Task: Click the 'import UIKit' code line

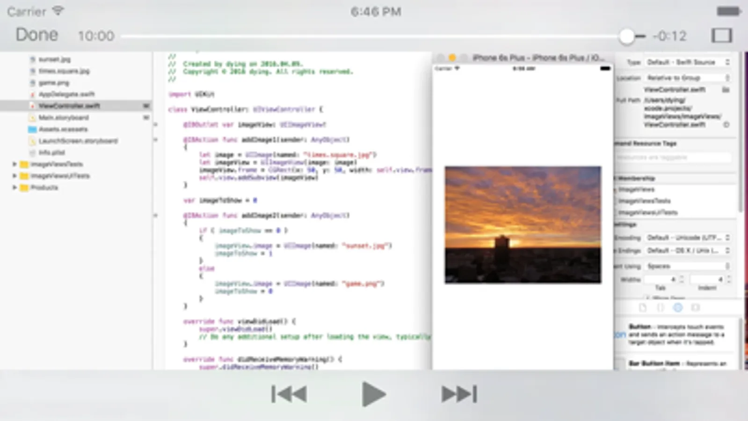Action: [191, 94]
